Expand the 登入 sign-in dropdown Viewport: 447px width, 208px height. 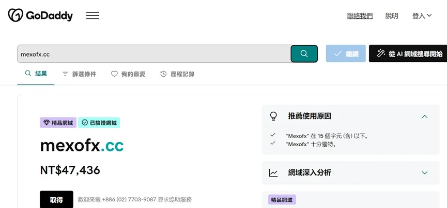tap(422, 16)
